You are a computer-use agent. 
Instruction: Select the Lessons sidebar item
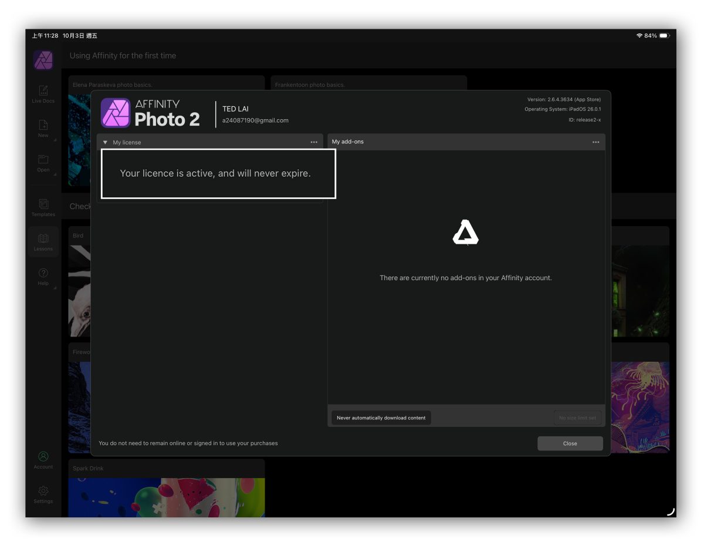tap(43, 242)
